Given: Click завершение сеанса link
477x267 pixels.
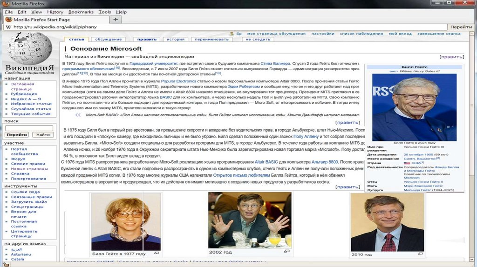Looking at the screenshot, I should [x=439, y=33].
